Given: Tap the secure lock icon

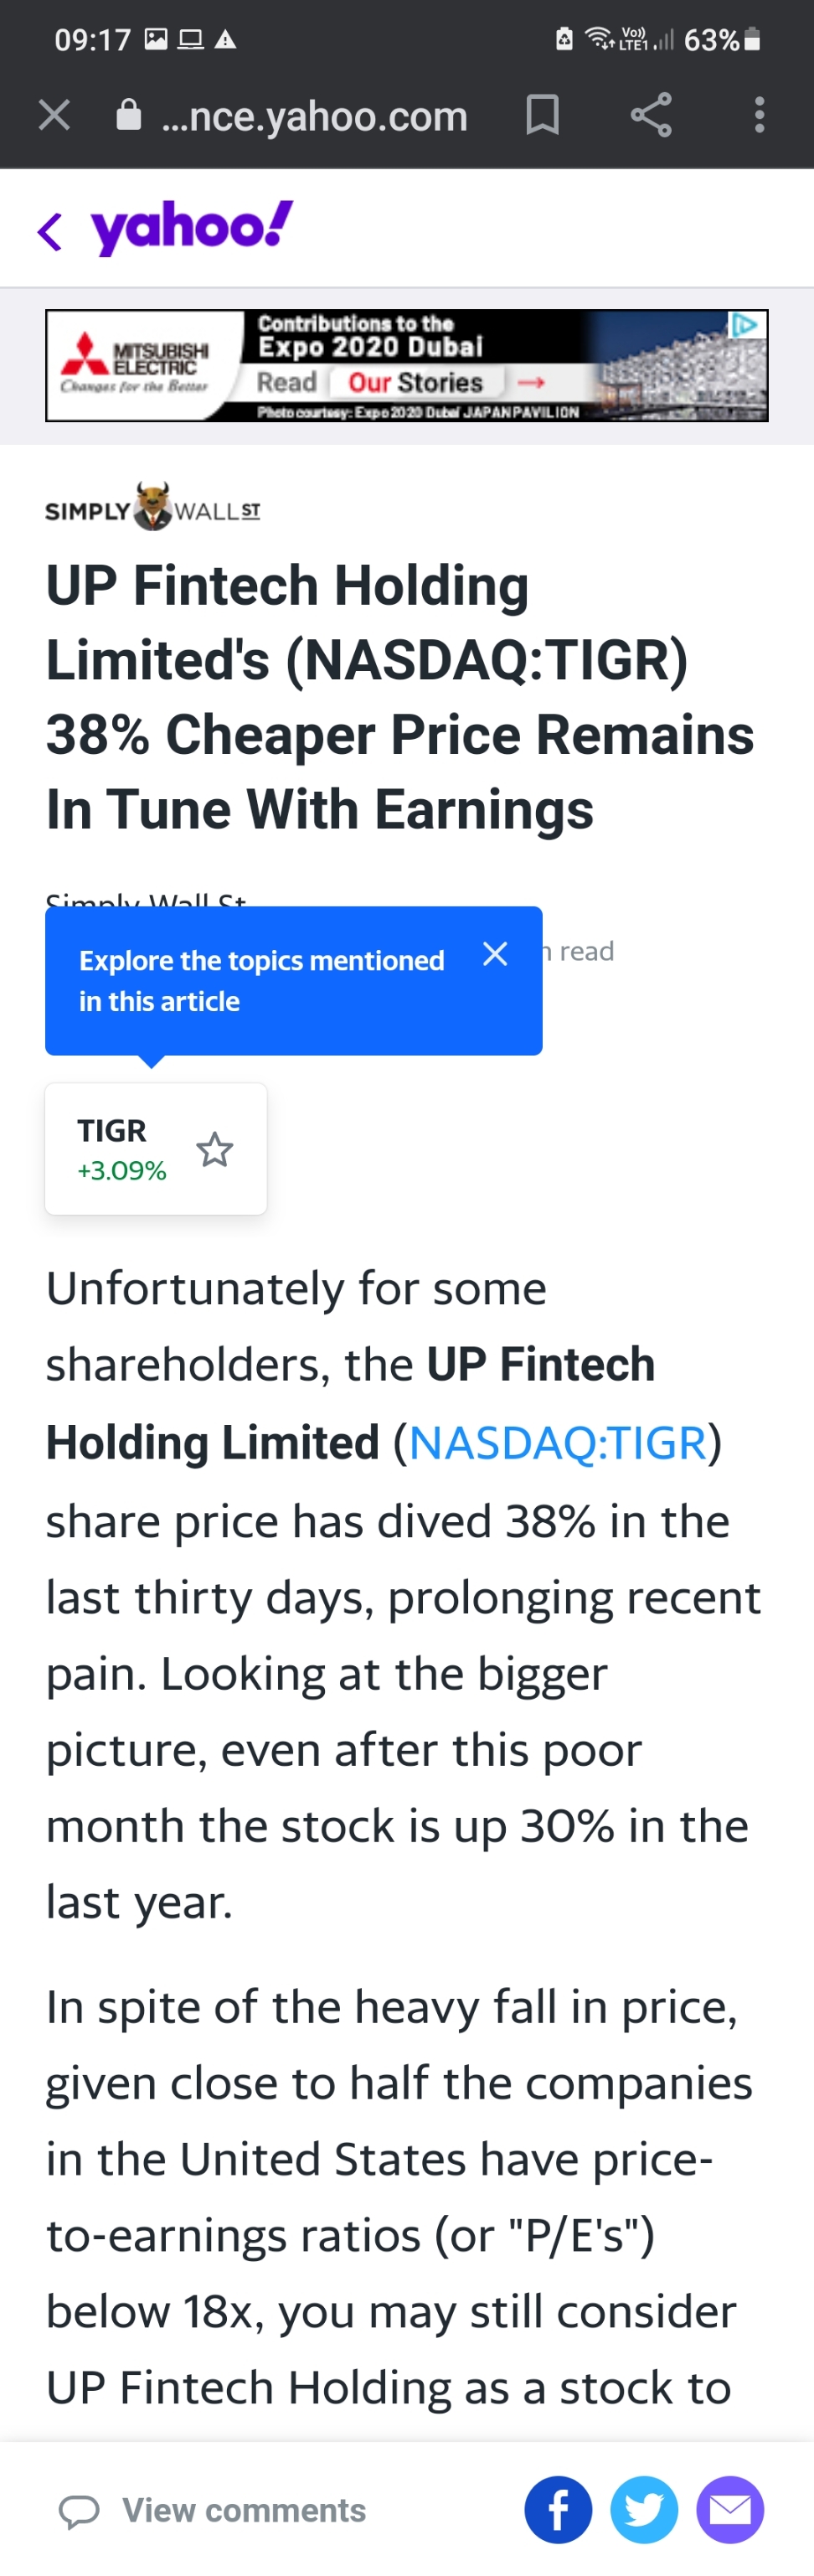Looking at the screenshot, I should 129,115.
